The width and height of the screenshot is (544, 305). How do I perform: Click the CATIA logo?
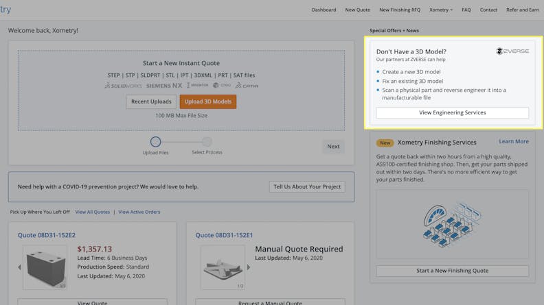pyautogui.click(x=247, y=86)
